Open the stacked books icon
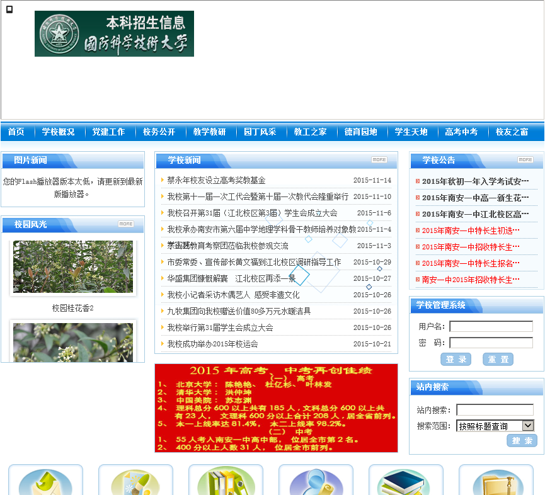Viewport: 545px width, 495px height. point(406,482)
